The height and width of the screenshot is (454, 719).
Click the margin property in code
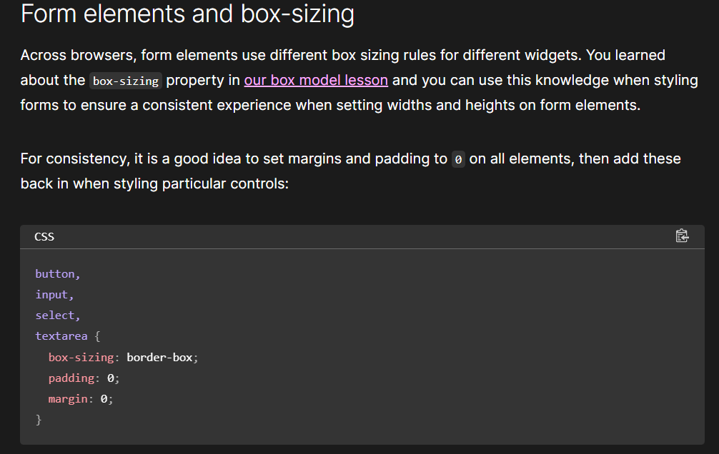68,399
